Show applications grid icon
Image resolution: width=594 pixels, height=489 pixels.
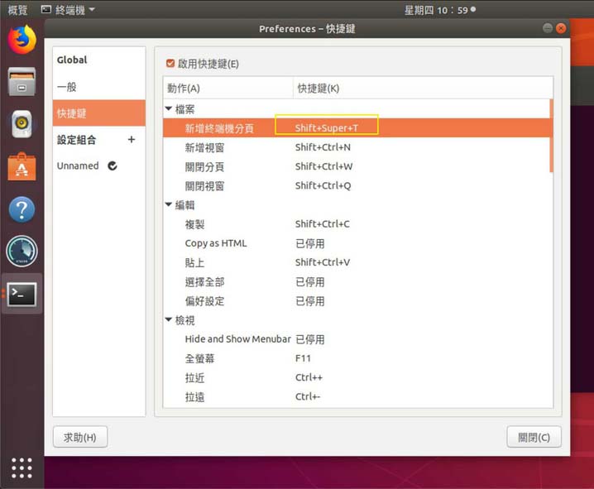coord(22,467)
